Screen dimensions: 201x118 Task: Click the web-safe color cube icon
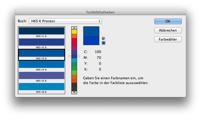(104, 38)
